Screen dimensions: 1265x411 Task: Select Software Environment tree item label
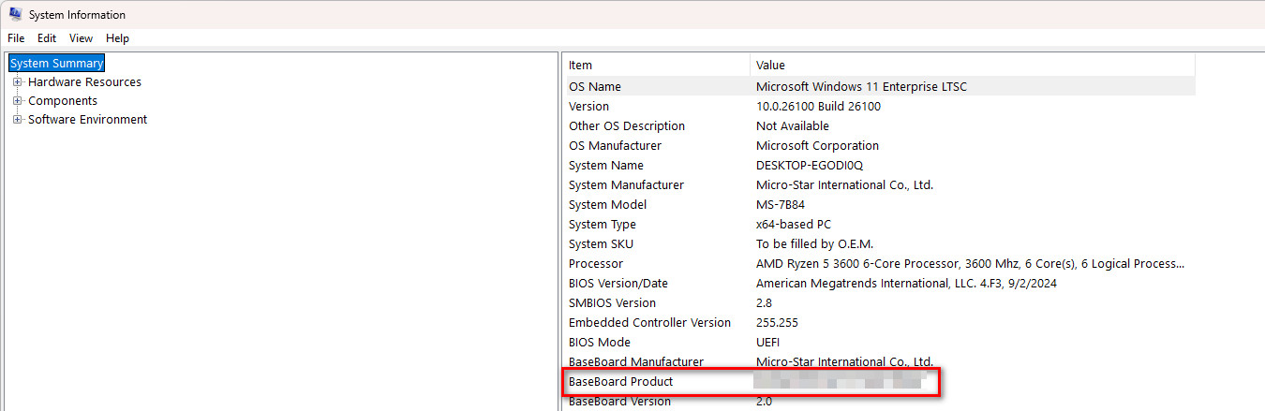pyautogui.click(x=87, y=120)
